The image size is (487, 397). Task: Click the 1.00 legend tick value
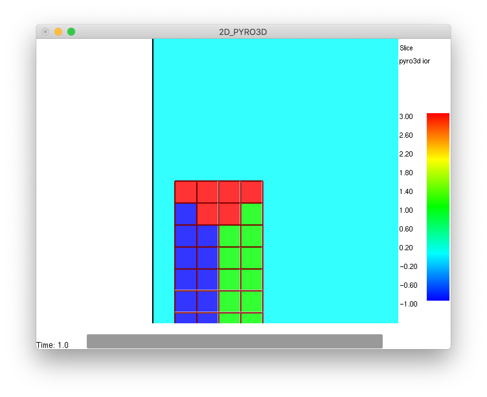(406, 210)
